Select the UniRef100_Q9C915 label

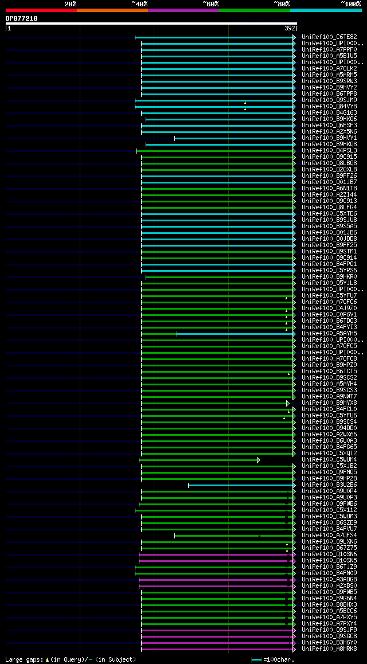(329, 157)
